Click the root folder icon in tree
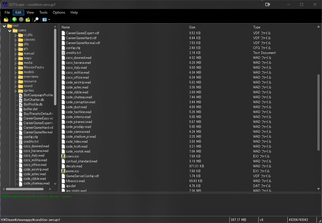The image size is (322, 223). [x=10, y=26]
